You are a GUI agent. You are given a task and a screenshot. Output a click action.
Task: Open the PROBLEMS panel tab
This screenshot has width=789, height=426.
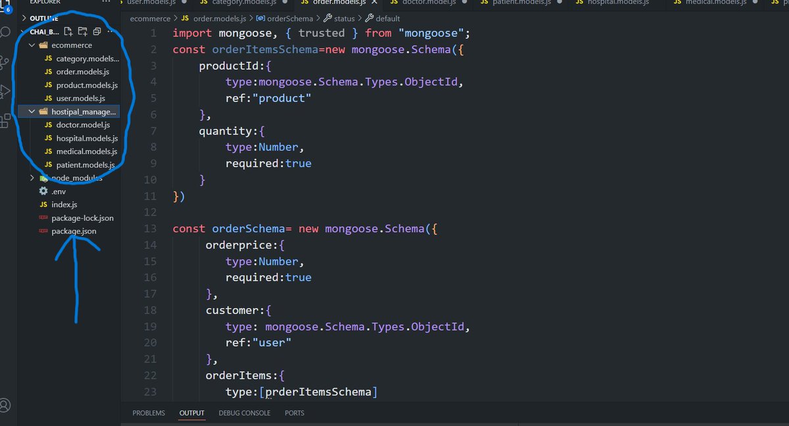coord(149,413)
